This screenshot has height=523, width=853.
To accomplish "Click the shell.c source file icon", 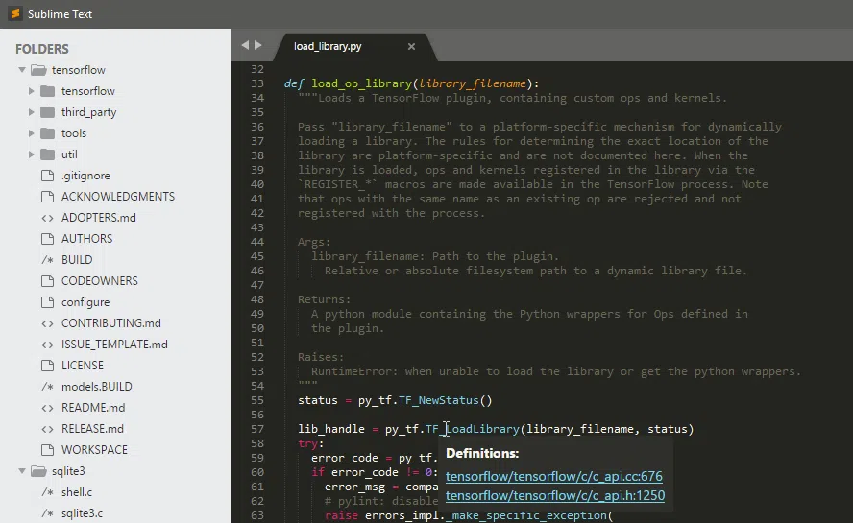I will [x=47, y=492].
